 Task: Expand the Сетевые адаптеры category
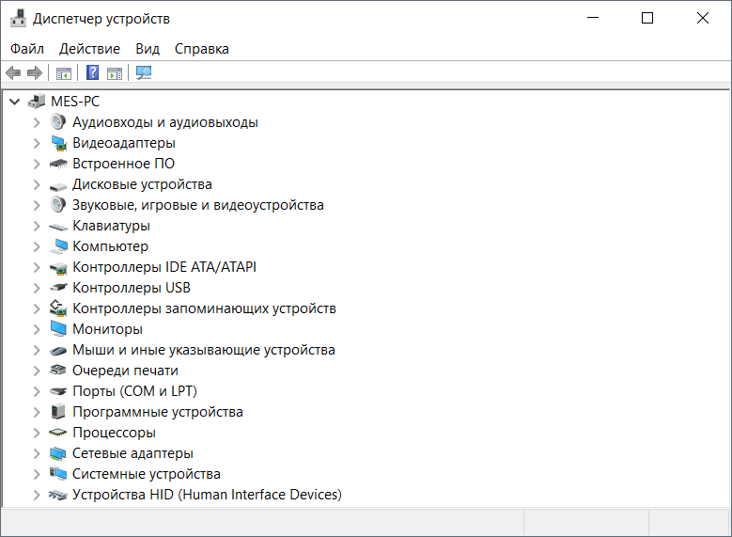pos(37,453)
